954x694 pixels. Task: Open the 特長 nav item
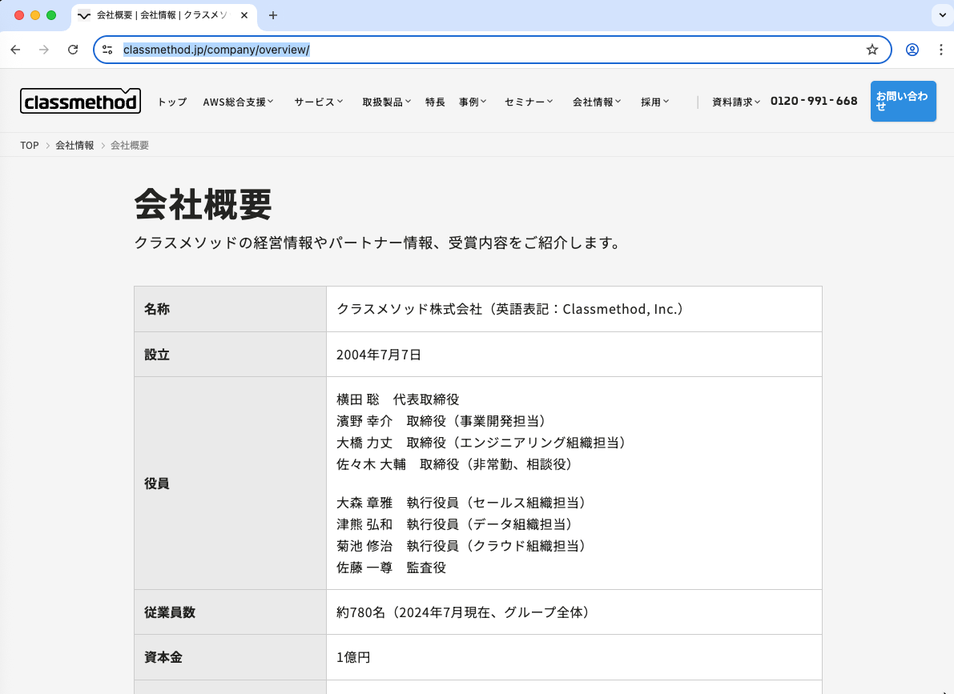(x=435, y=102)
